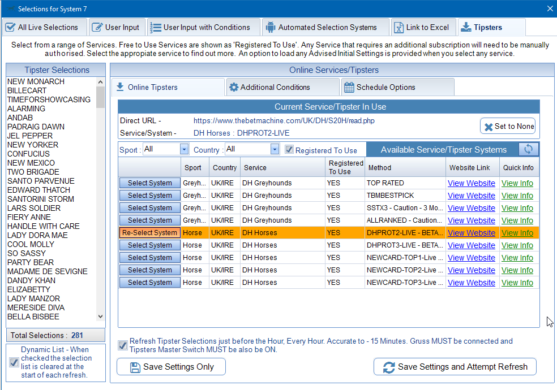
Task: Open the Sport filter dropdown
Action: pyautogui.click(x=184, y=149)
